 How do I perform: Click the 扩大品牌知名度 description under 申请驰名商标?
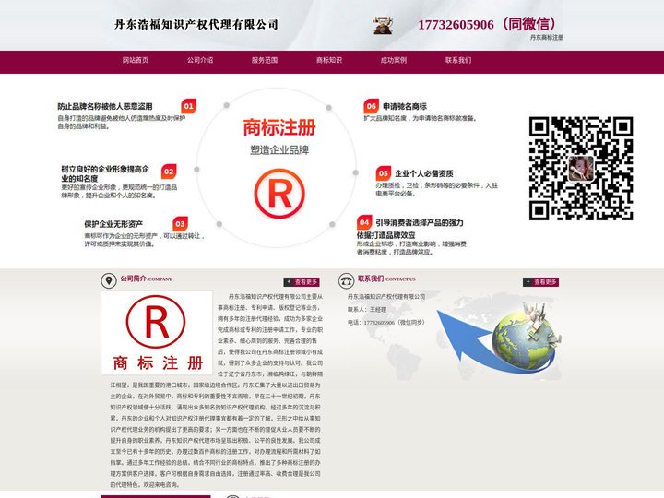tap(420, 119)
